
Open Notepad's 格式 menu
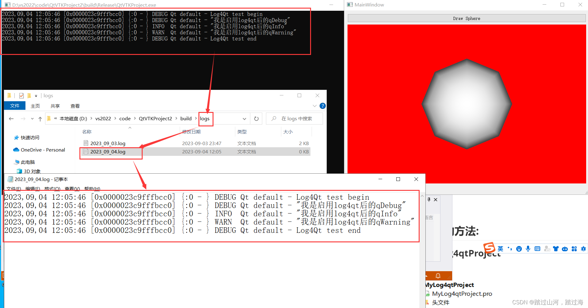[x=52, y=188]
